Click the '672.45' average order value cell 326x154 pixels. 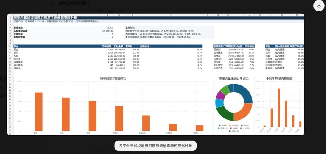(136, 52)
